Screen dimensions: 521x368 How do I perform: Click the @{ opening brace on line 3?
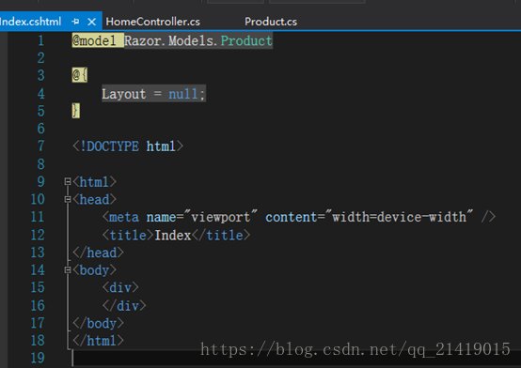tap(80, 75)
